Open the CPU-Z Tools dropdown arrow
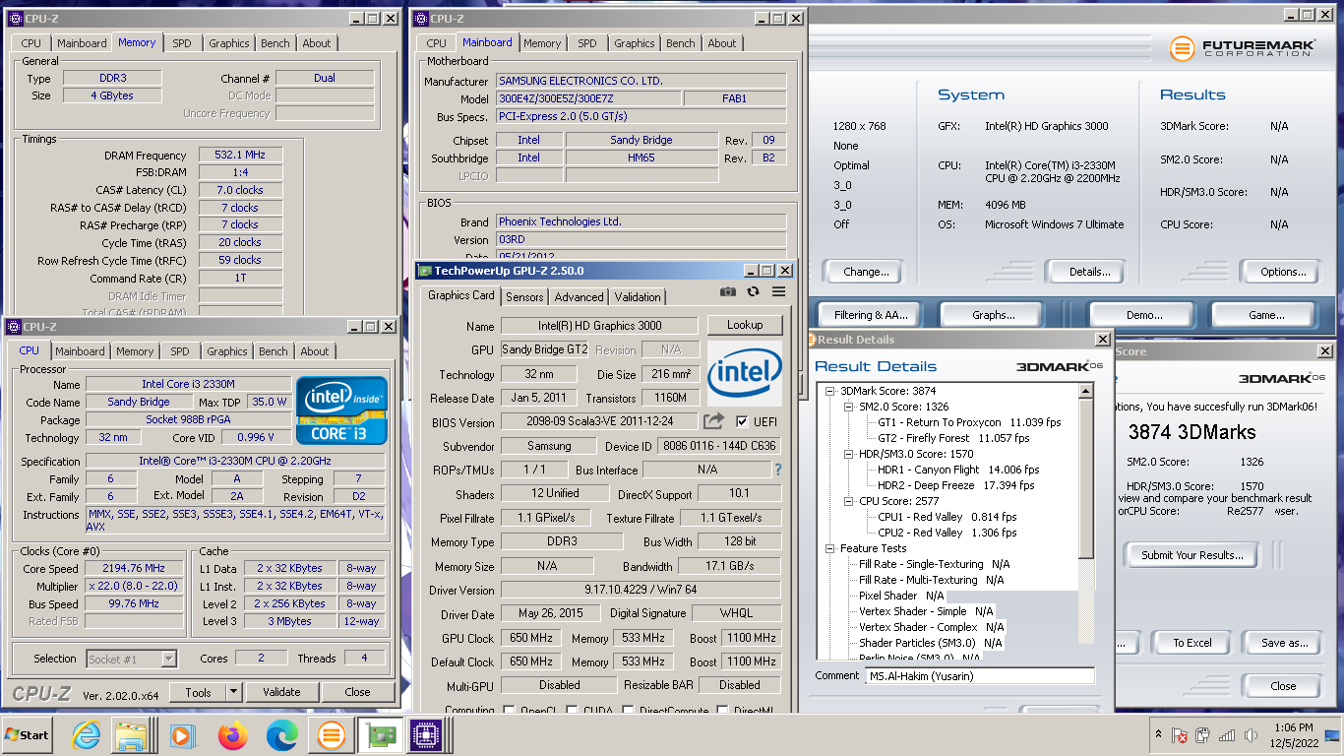The height and width of the screenshot is (756, 1344). [234, 692]
